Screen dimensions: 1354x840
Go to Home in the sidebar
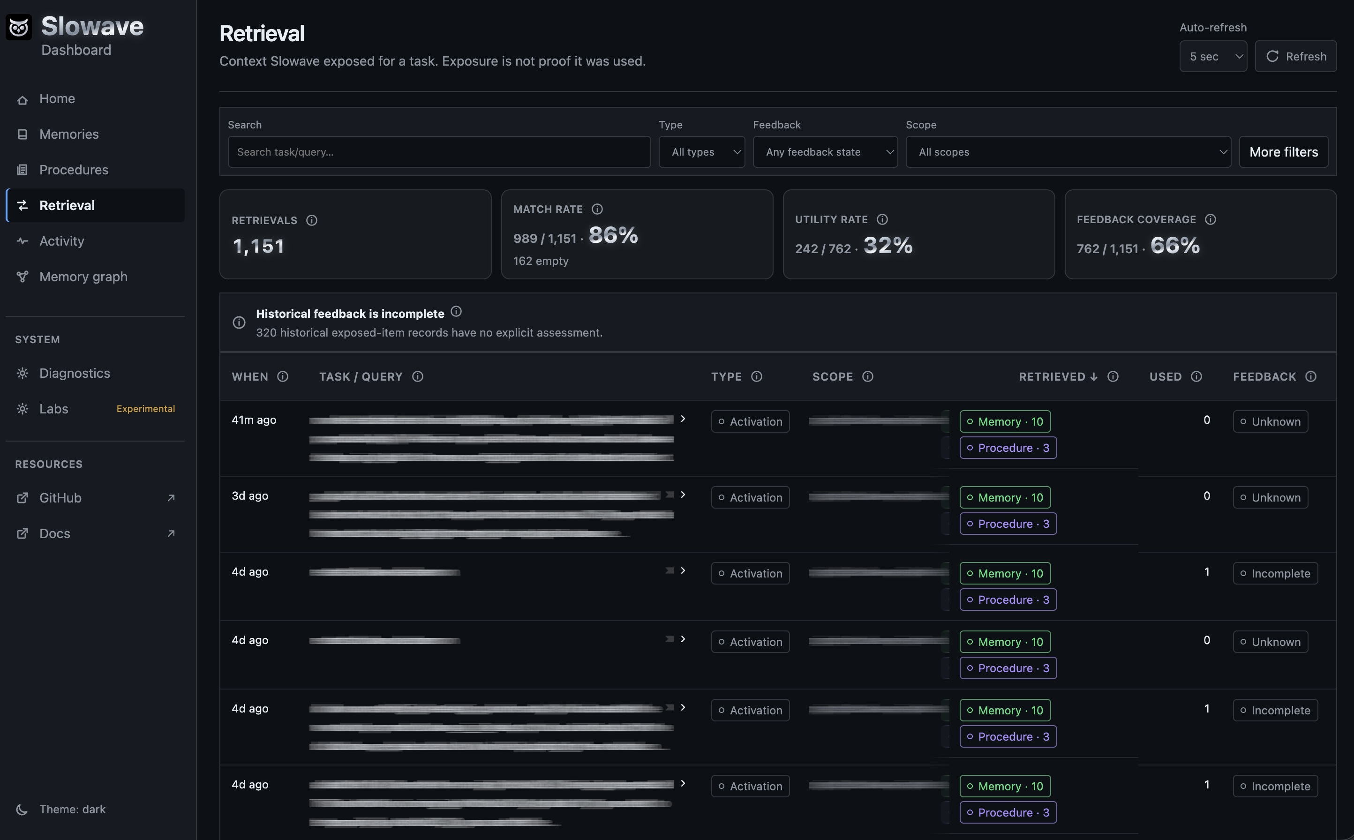95,98
